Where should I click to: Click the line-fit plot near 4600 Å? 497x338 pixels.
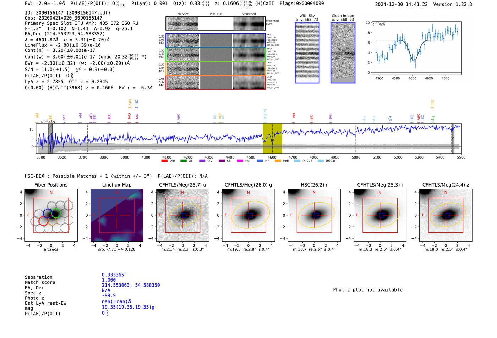pyautogui.click(x=416, y=48)
